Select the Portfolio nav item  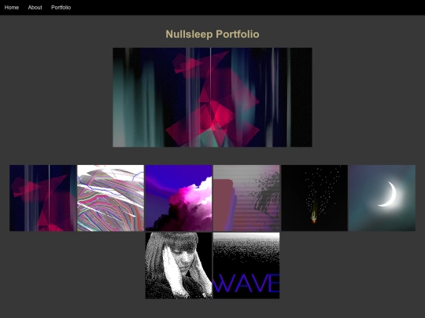61,8
